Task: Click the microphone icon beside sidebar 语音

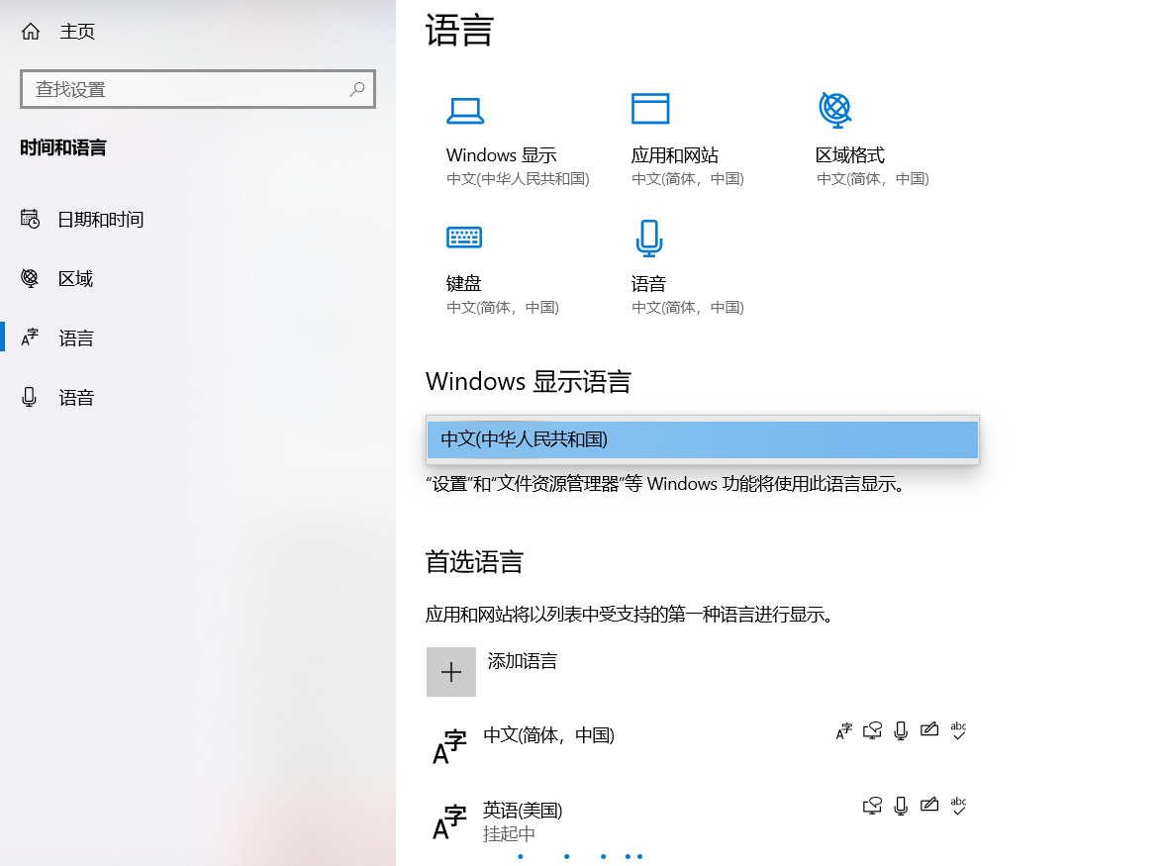Action: coord(29,397)
